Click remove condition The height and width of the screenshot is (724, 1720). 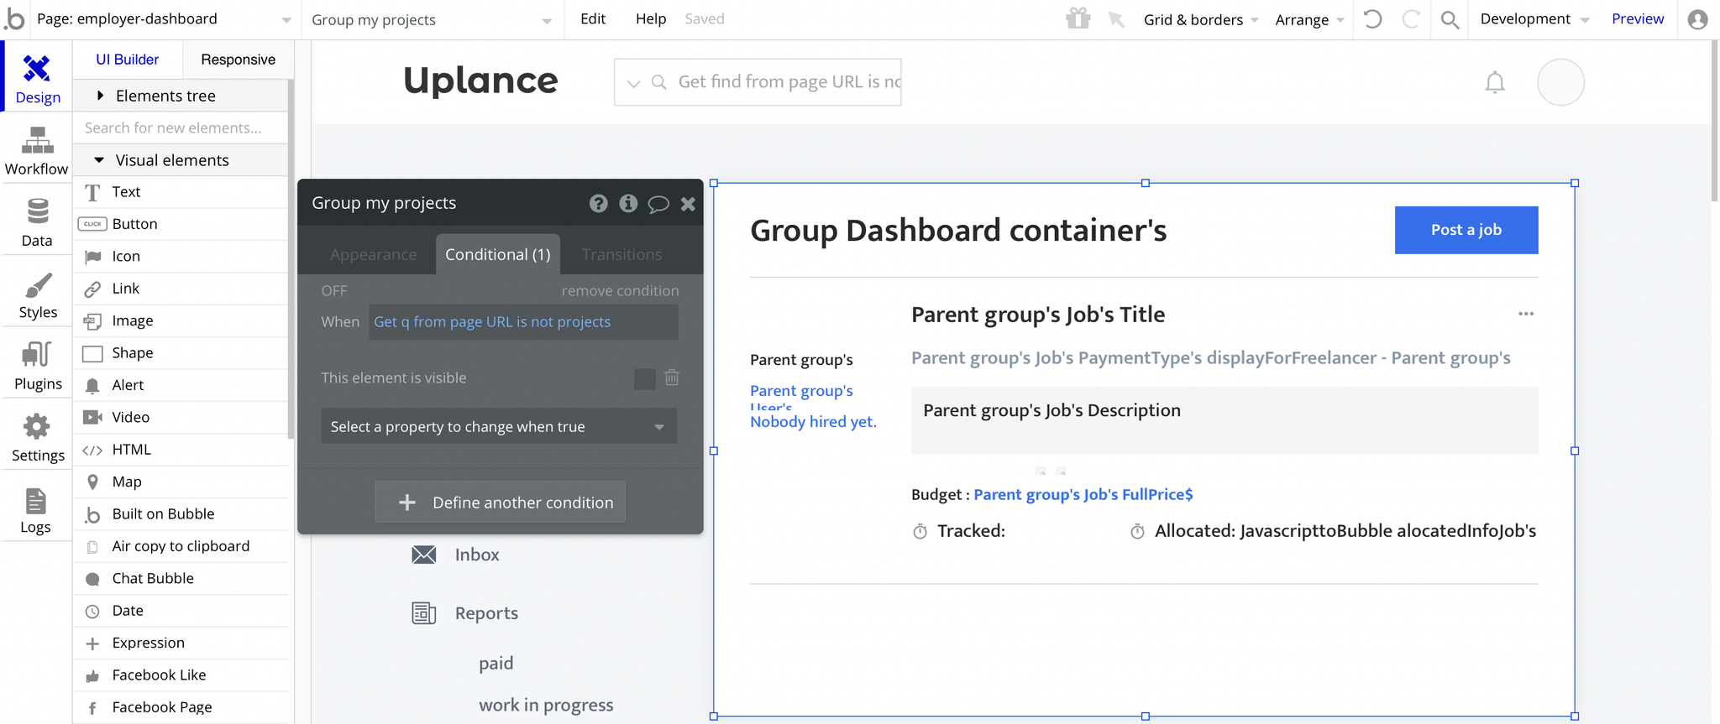click(620, 290)
